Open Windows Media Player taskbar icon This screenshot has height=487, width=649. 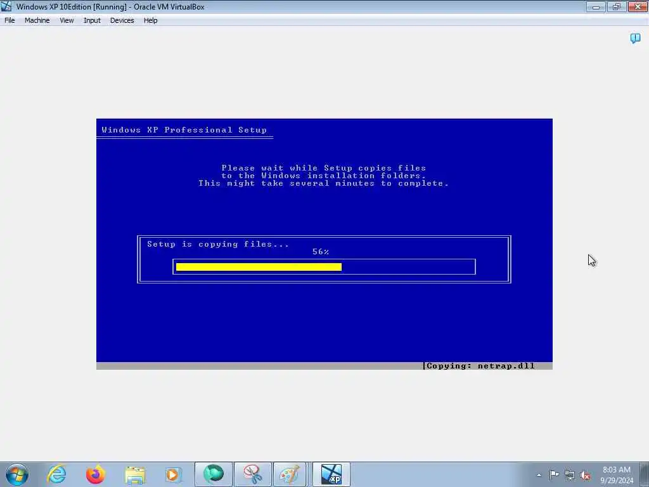[173, 474]
